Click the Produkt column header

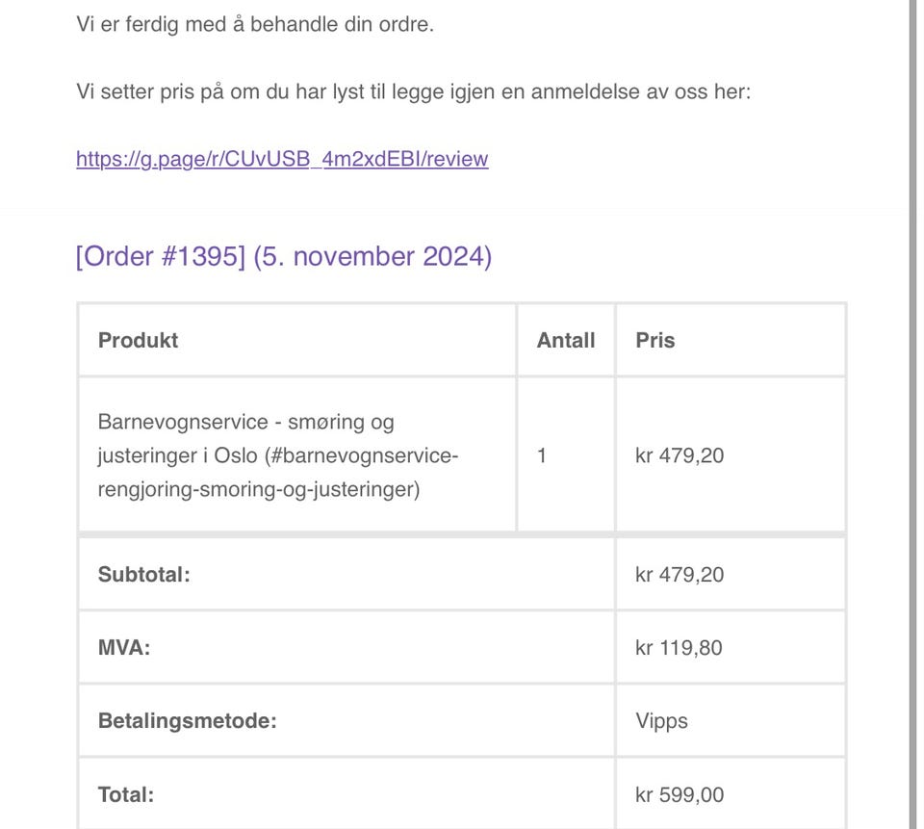tap(138, 340)
